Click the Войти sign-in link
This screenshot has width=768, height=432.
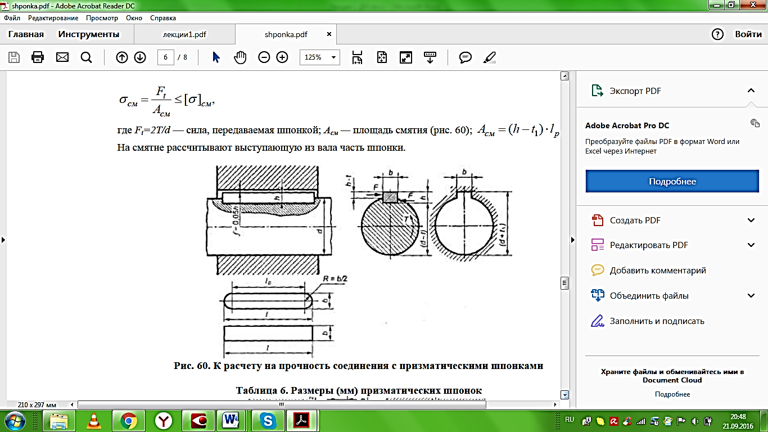coord(748,34)
